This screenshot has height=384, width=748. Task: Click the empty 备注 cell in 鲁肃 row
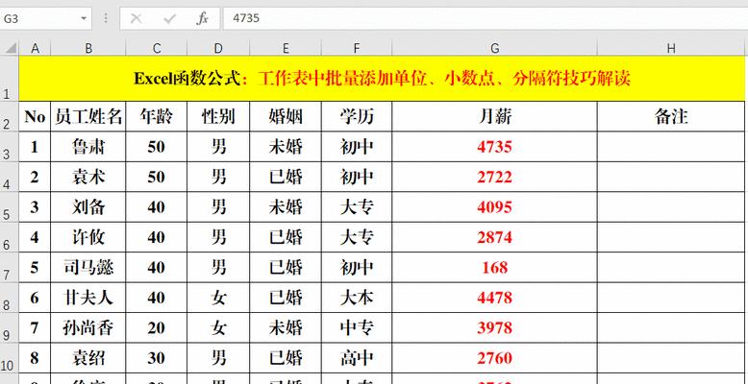[x=671, y=147]
